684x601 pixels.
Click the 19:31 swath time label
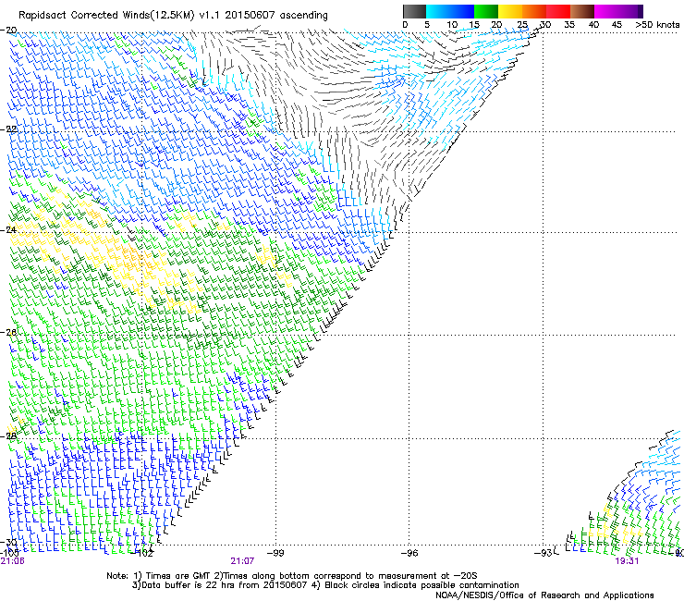(x=627, y=561)
